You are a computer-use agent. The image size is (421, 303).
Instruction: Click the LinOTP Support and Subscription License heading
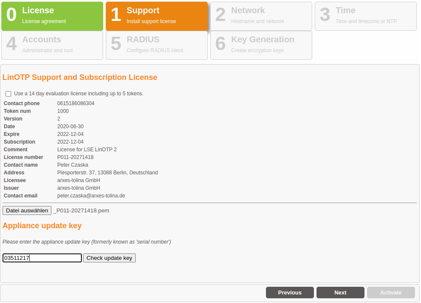click(x=80, y=77)
